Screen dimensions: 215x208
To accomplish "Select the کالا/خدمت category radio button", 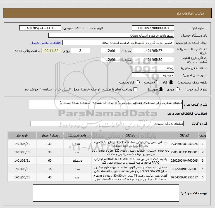I will click(138, 82).
